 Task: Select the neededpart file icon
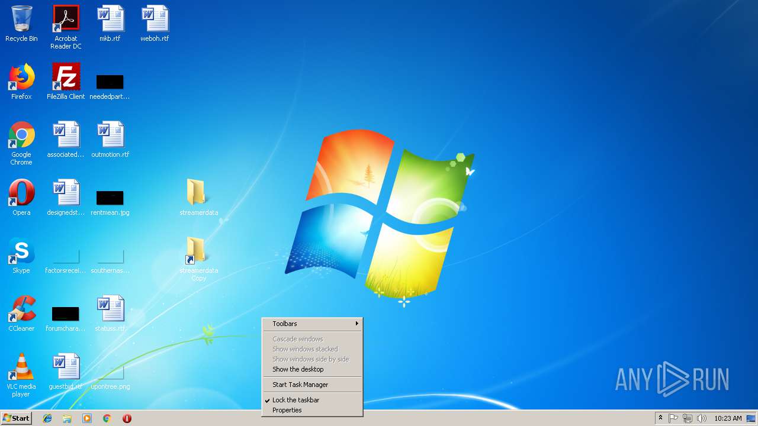pyautogui.click(x=110, y=86)
